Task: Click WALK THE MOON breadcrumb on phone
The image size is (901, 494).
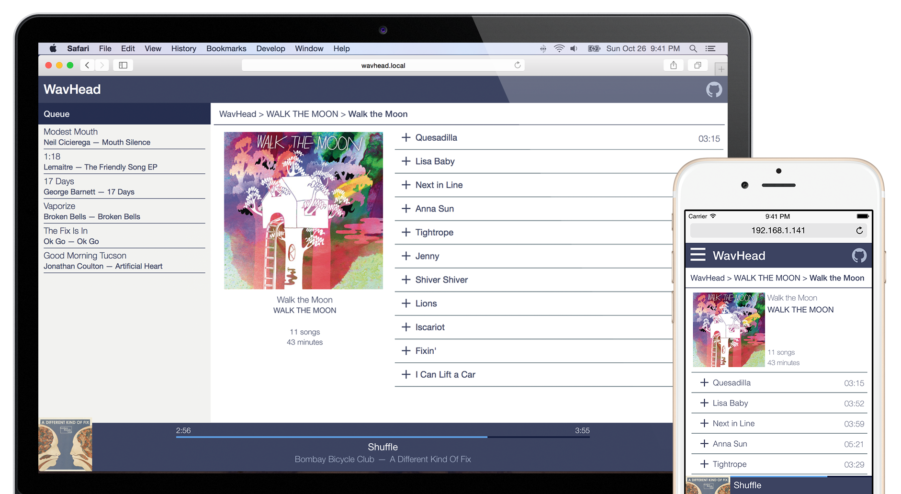Action: [767, 278]
